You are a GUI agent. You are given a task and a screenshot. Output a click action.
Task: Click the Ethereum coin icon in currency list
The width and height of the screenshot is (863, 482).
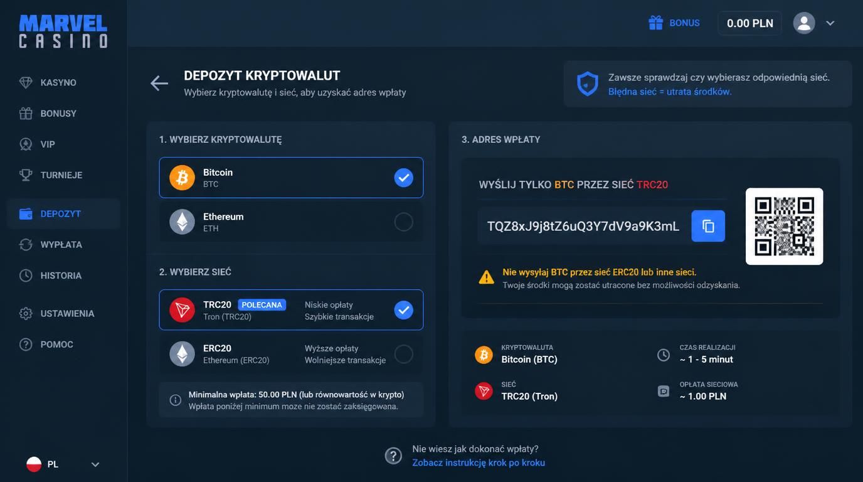coord(183,222)
